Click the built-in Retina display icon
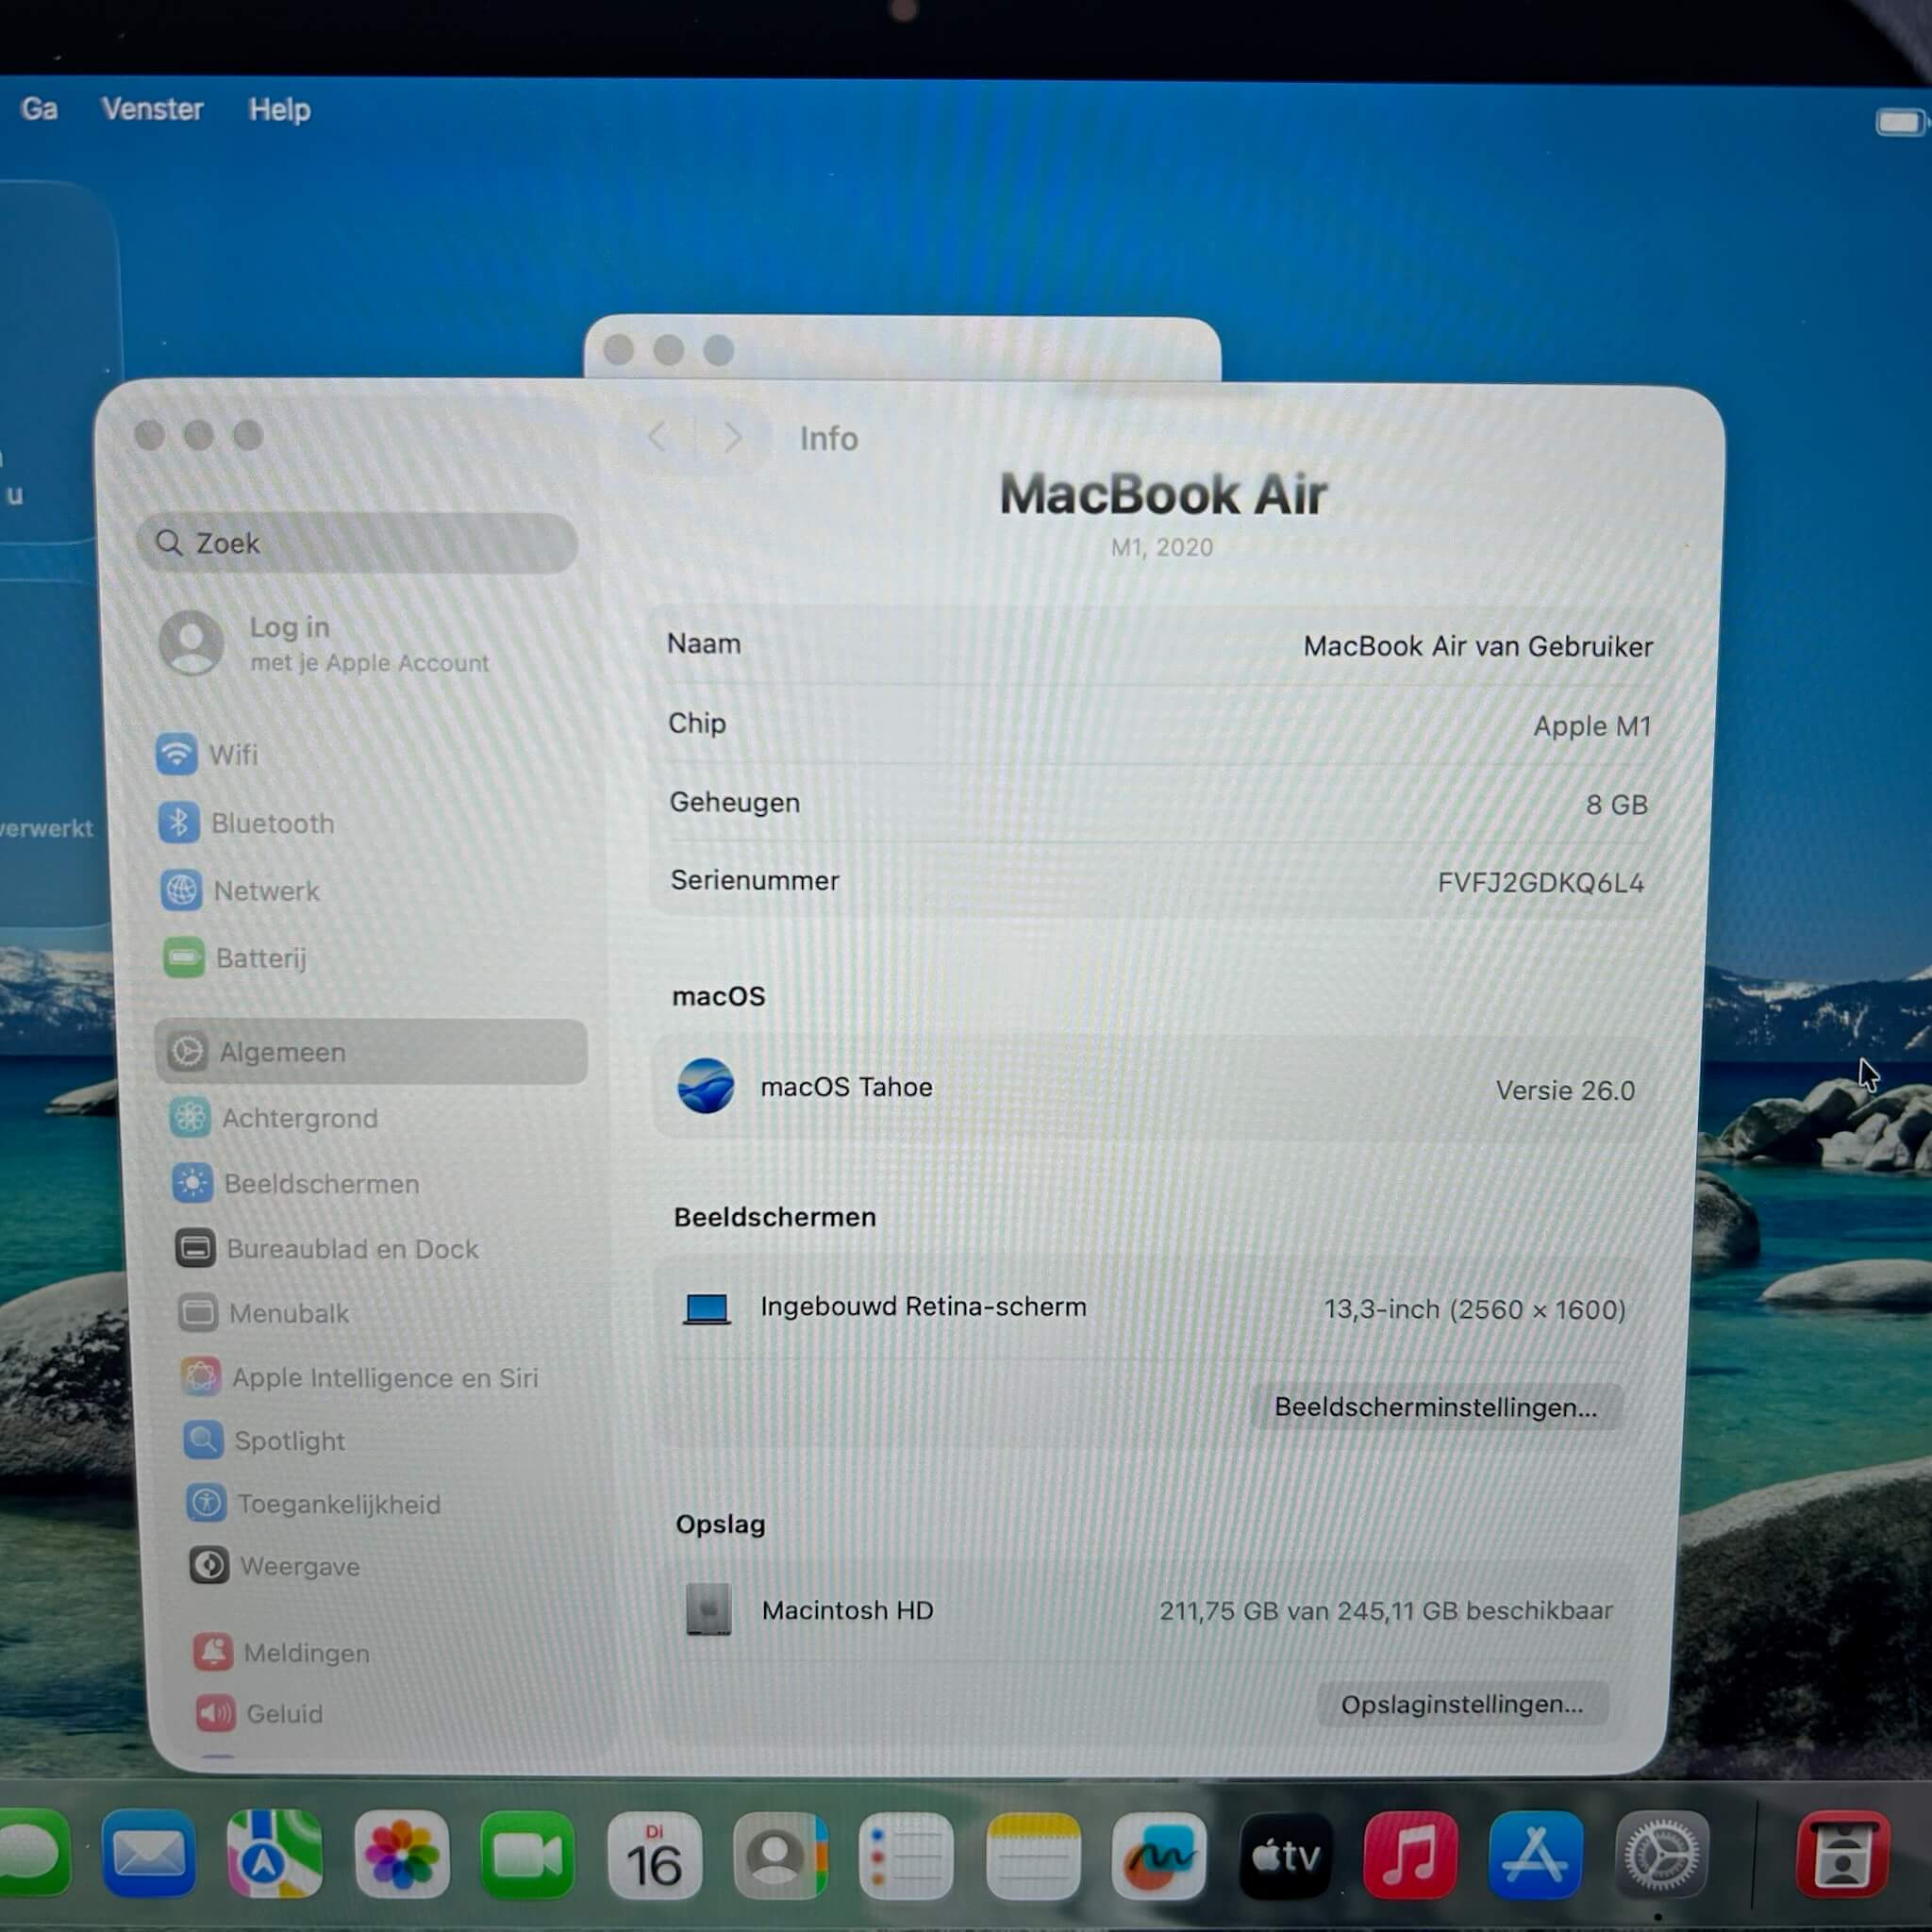 coord(706,1308)
